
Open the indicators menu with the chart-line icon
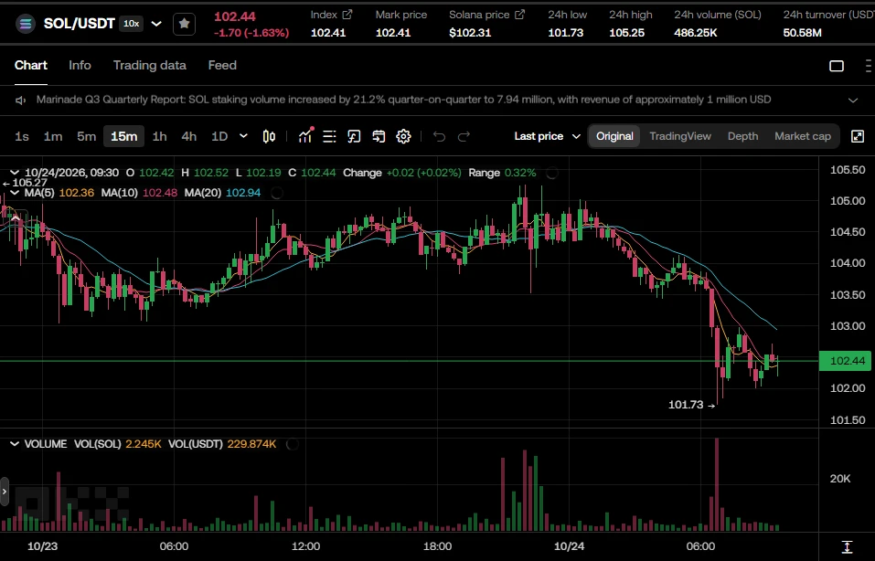[x=305, y=136]
